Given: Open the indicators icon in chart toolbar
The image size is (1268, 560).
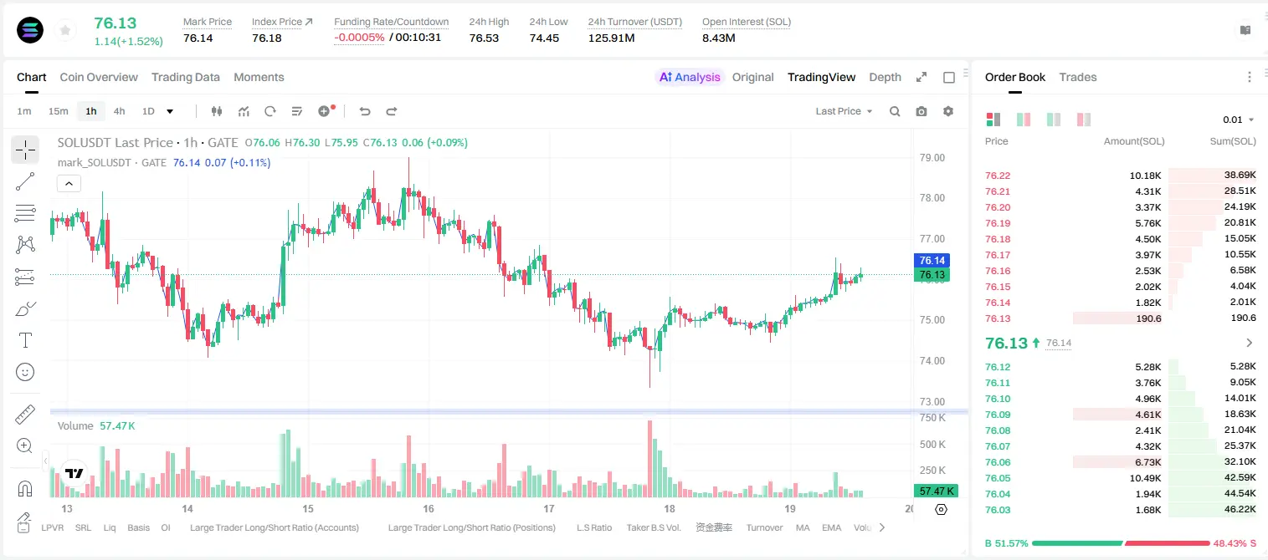Looking at the screenshot, I should point(244,111).
